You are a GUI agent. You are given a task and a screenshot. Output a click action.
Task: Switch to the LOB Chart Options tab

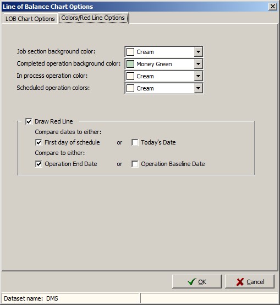30,19
